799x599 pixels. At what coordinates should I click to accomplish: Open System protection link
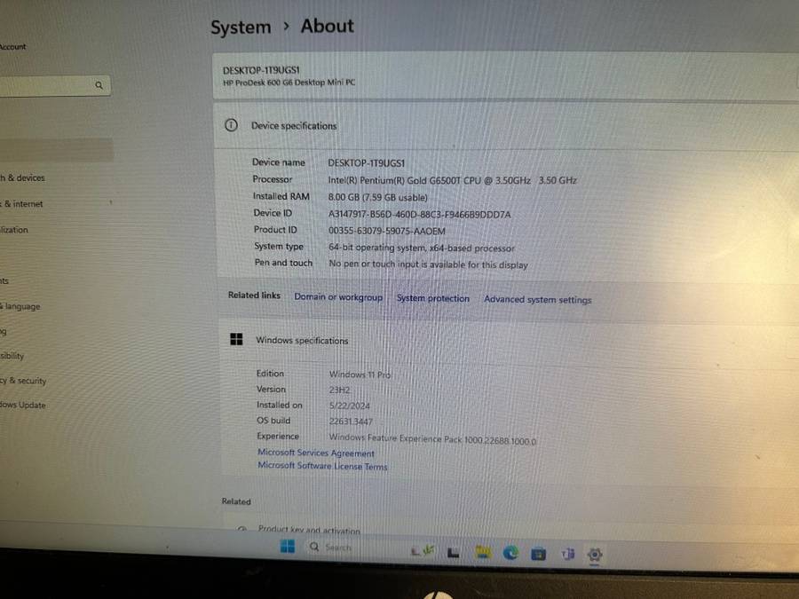432,299
